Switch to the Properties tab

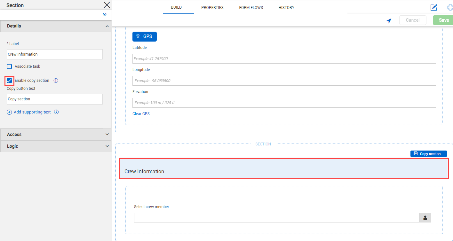[x=212, y=8]
